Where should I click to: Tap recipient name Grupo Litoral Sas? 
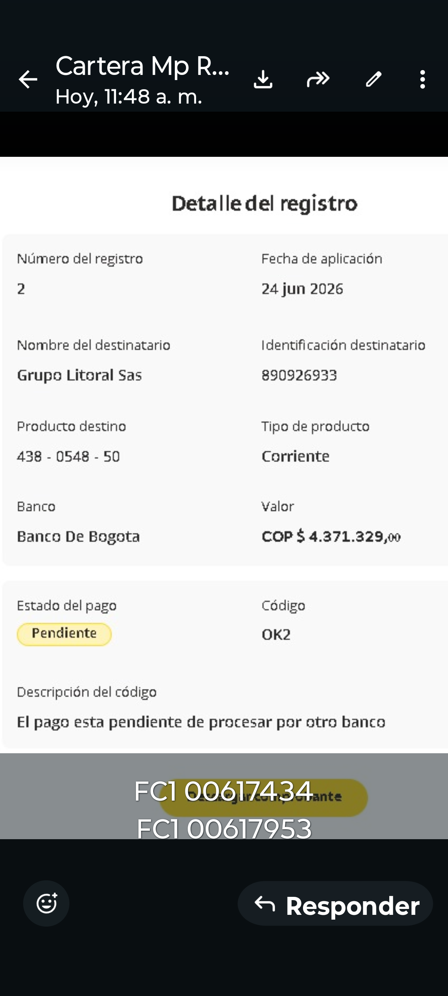pos(79,375)
